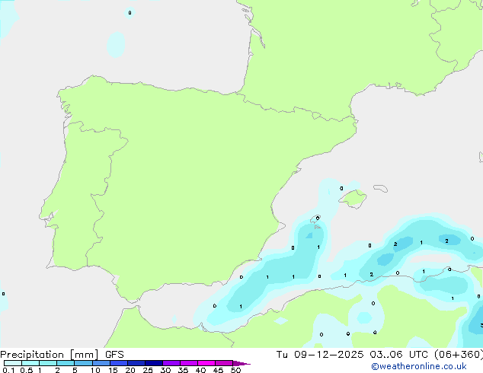
Task: Click the 45–50 mm legend swatch
Action: [224, 363]
